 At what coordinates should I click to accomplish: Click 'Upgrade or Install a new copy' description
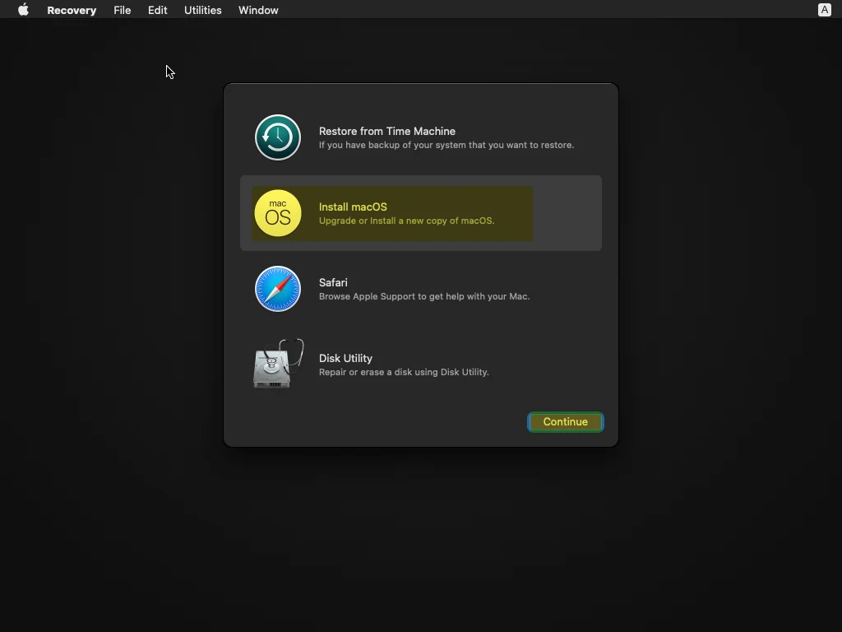(x=406, y=221)
